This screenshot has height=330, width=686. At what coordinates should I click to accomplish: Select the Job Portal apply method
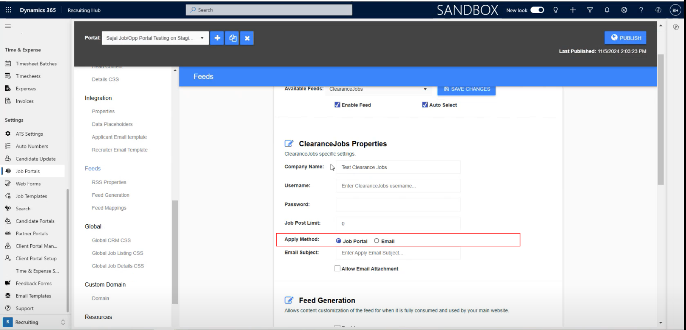point(338,241)
